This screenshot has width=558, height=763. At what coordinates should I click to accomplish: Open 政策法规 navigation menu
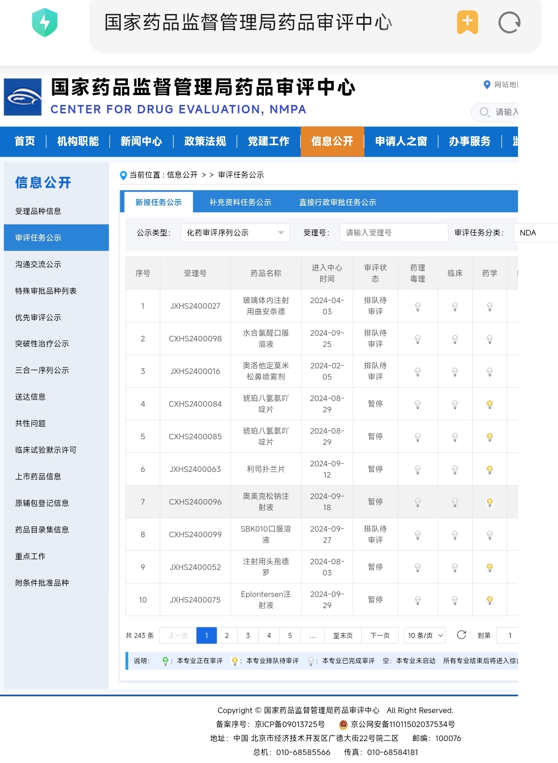point(205,141)
